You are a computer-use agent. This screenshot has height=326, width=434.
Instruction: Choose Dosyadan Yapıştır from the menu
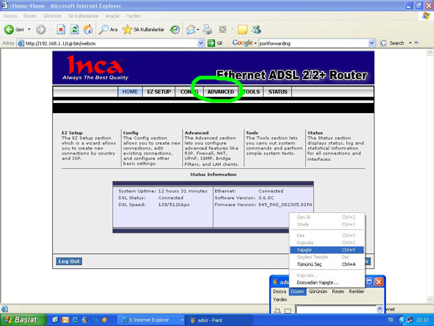tap(327, 283)
